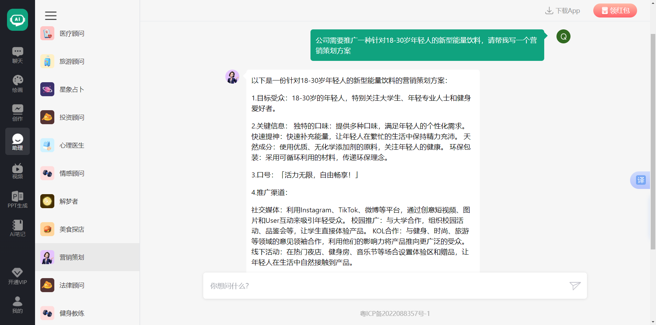Choose 投资顾问 from assistant list
The width and height of the screenshot is (656, 325).
pos(87,117)
